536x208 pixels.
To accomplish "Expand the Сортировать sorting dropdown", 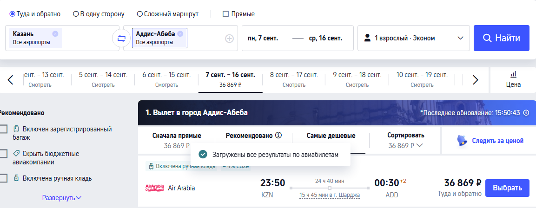I will pyautogui.click(x=405, y=140).
